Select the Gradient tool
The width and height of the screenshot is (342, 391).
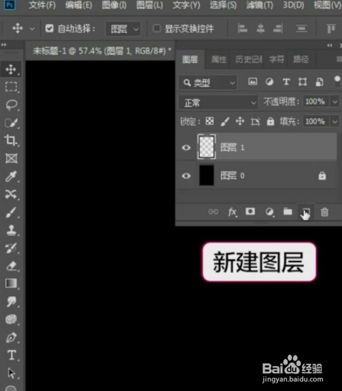[11, 284]
